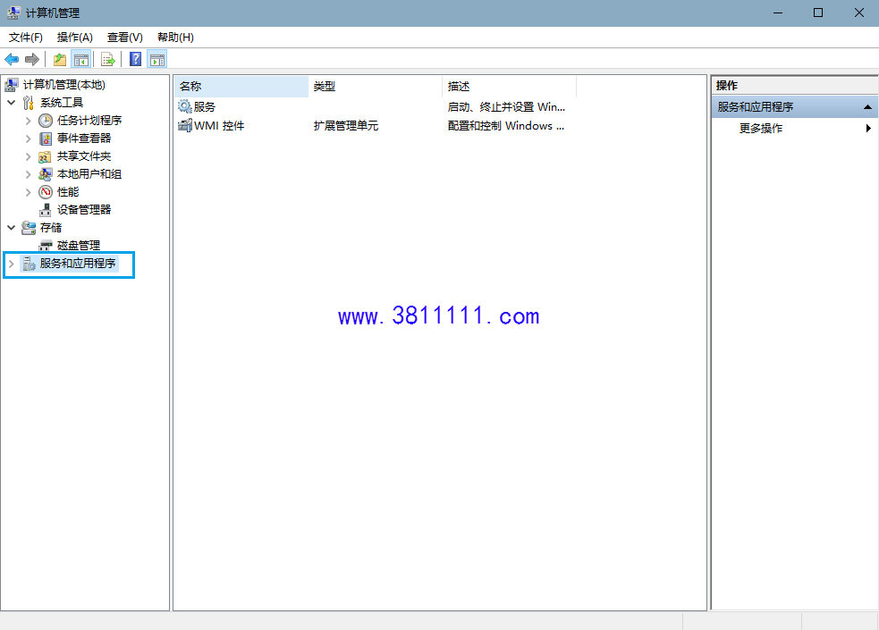Click the title bar app icon

pos(14,13)
